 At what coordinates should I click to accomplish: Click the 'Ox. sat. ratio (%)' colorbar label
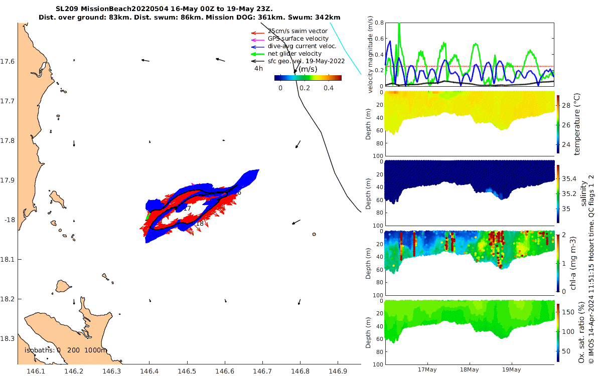(x=581, y=331)
